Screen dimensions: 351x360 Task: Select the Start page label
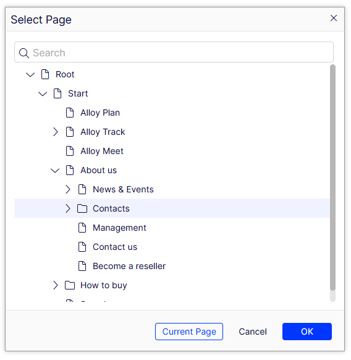coord(78,93)
